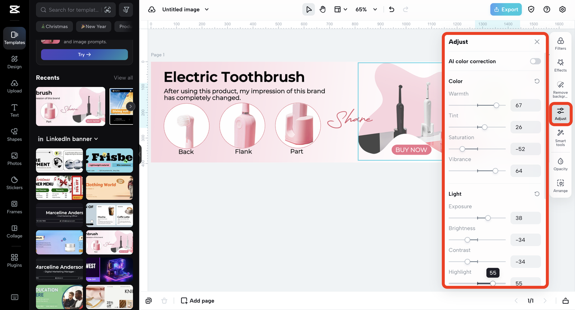The image size is (575, 310).
Task: Click the Exposure slider handle
Action: (x=488, y=218)
